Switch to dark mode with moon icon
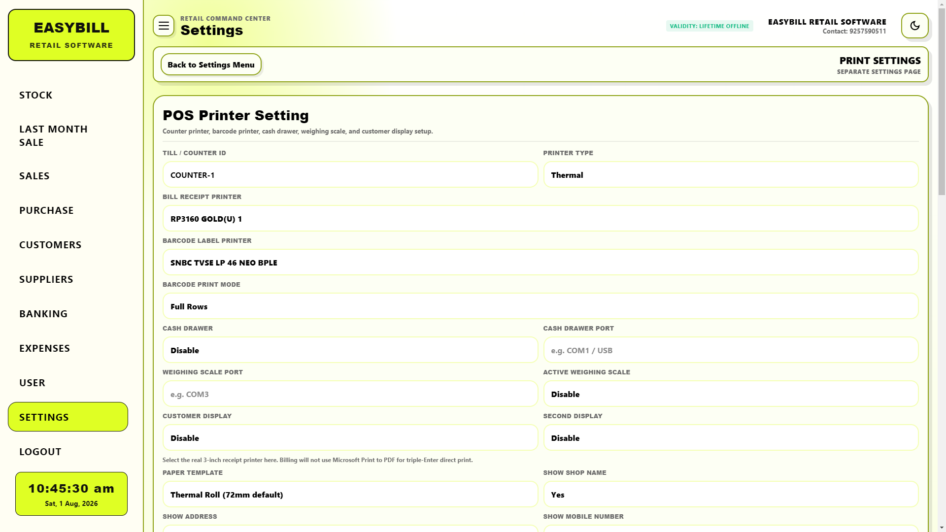This screenshot has height=532, width=946. point(914,26)
